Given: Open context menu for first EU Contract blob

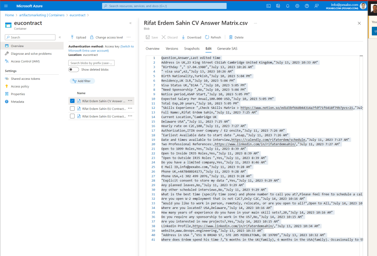Looking at the screenshot, I should click(x=130, y=109).
